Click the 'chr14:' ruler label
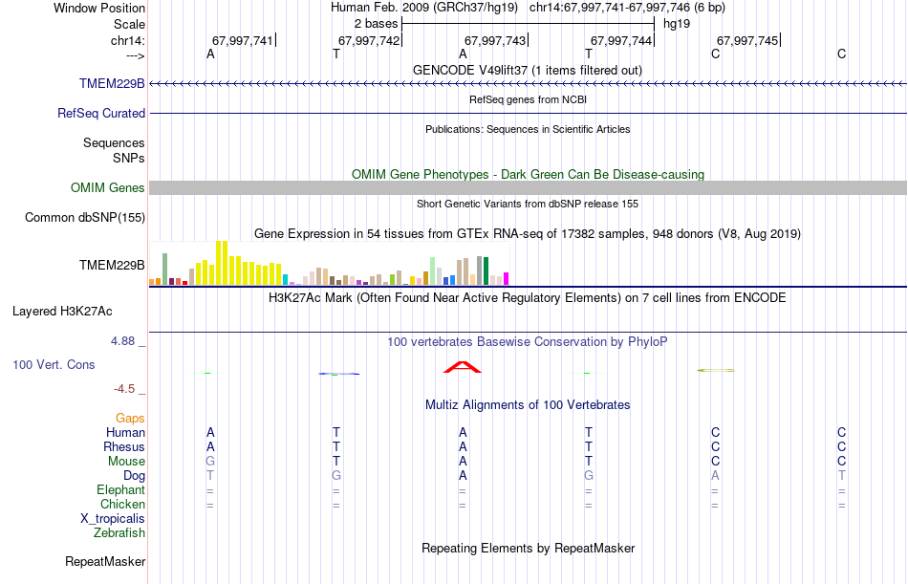 pyautogui.click(x=127, y=40)
